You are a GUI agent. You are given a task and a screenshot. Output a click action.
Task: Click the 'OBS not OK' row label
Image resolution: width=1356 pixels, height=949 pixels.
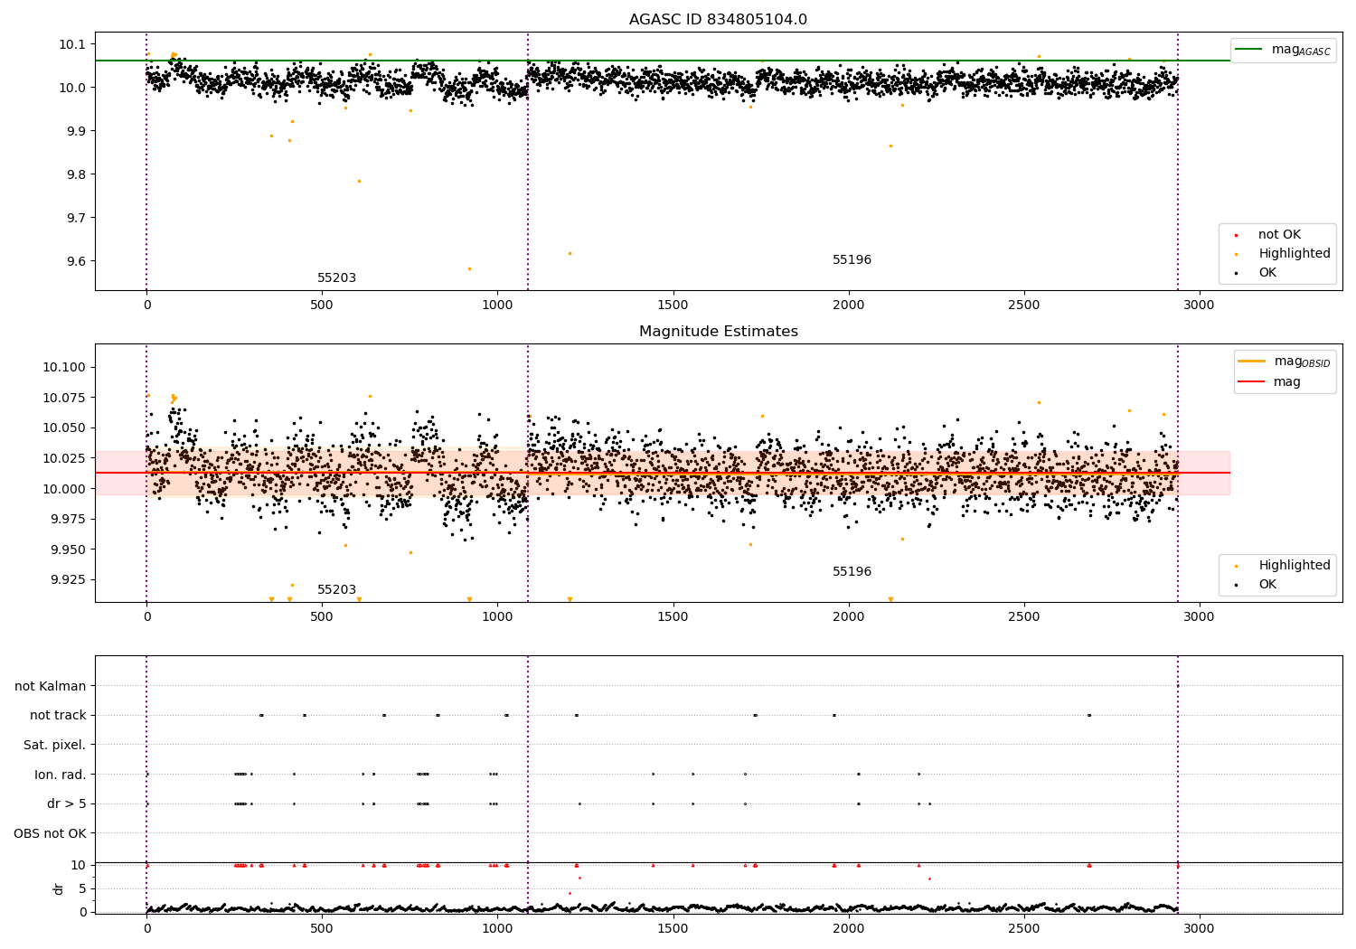[51, 834]
